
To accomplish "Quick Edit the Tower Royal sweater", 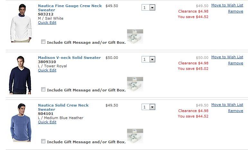I will pos(47,70).
